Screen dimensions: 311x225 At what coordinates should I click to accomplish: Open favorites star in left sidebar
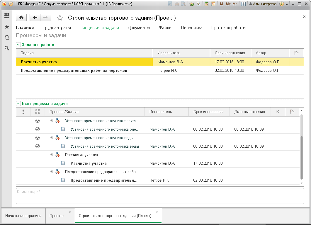coord(7,27)
